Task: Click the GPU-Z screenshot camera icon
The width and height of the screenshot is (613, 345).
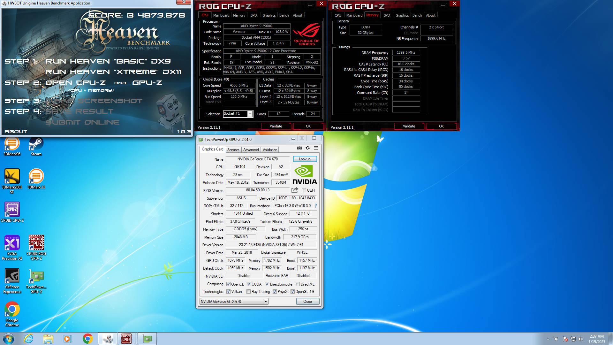Action: coord(299,148)
